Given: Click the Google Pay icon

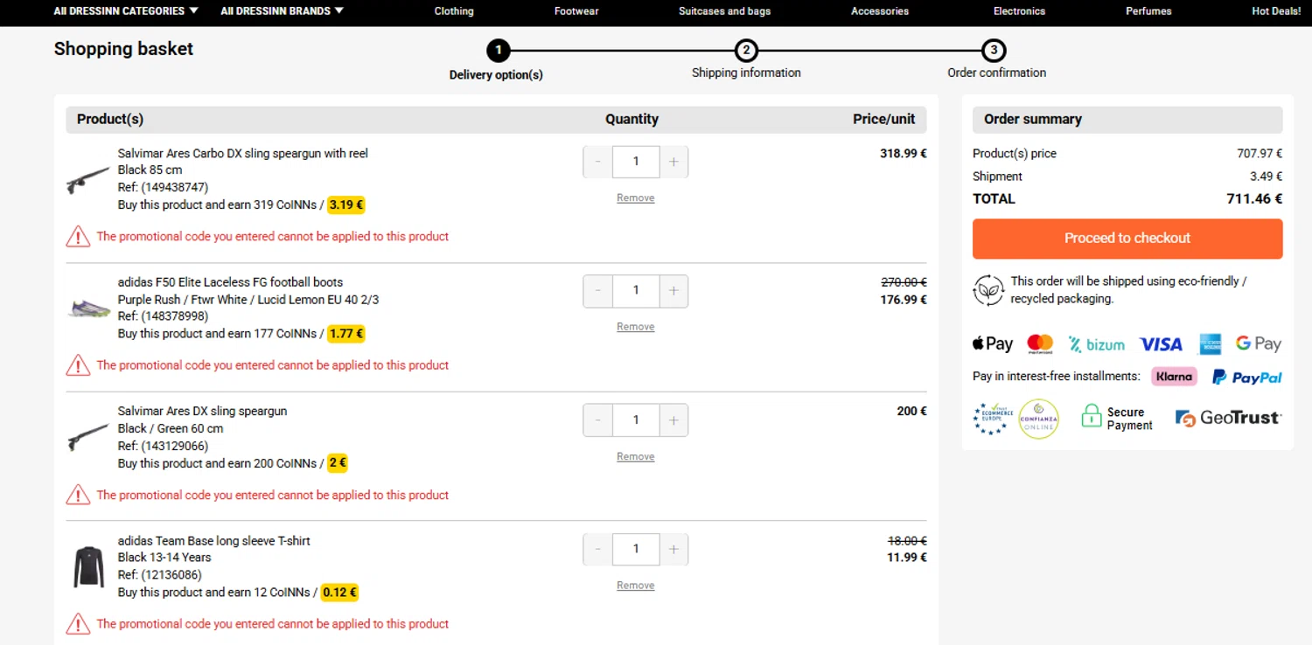Looking at the screenshot, I should (x=1259, y=343).
